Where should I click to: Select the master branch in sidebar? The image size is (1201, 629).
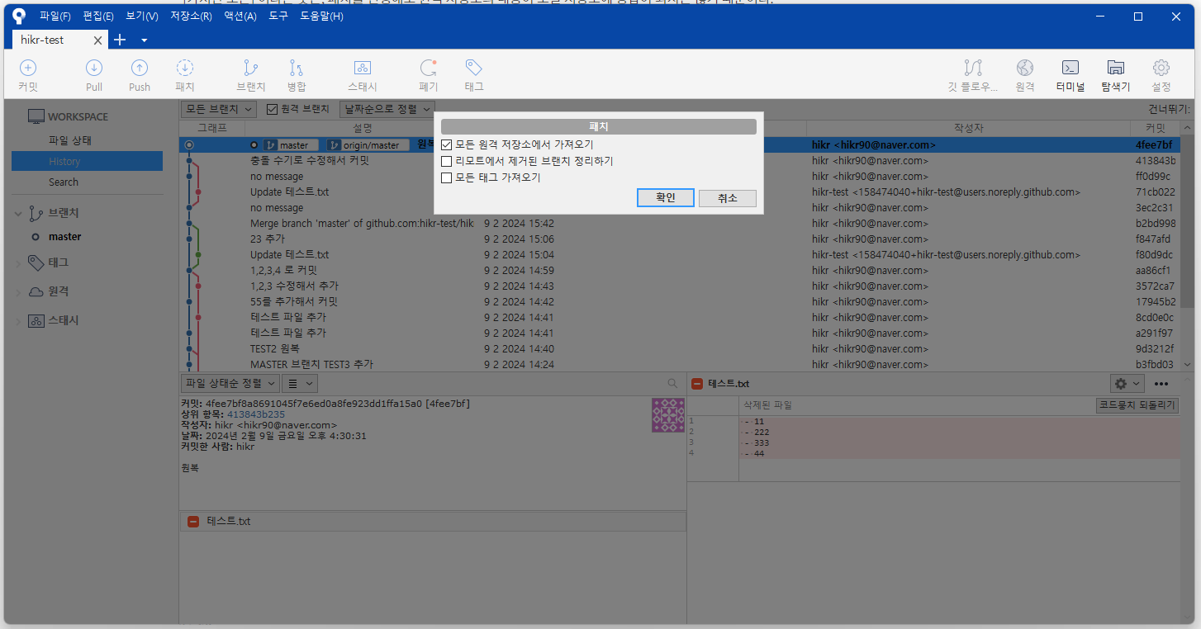coord(64,236)
